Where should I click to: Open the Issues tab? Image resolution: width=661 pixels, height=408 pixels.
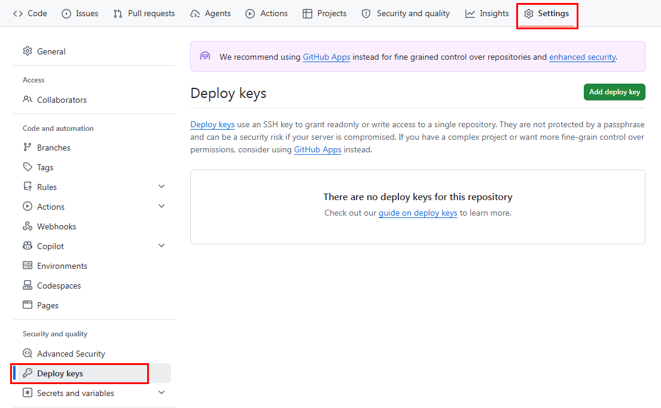click(x=80, y=14)
